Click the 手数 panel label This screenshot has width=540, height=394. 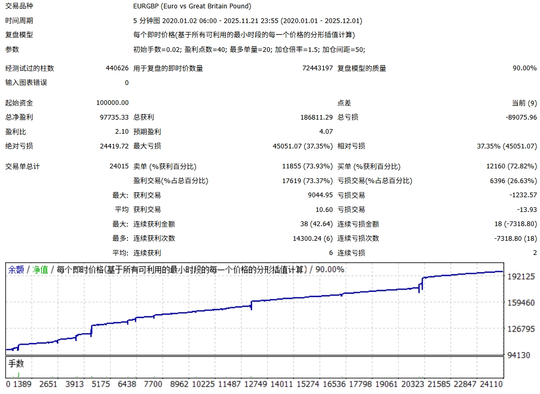[x=16, y=364]
